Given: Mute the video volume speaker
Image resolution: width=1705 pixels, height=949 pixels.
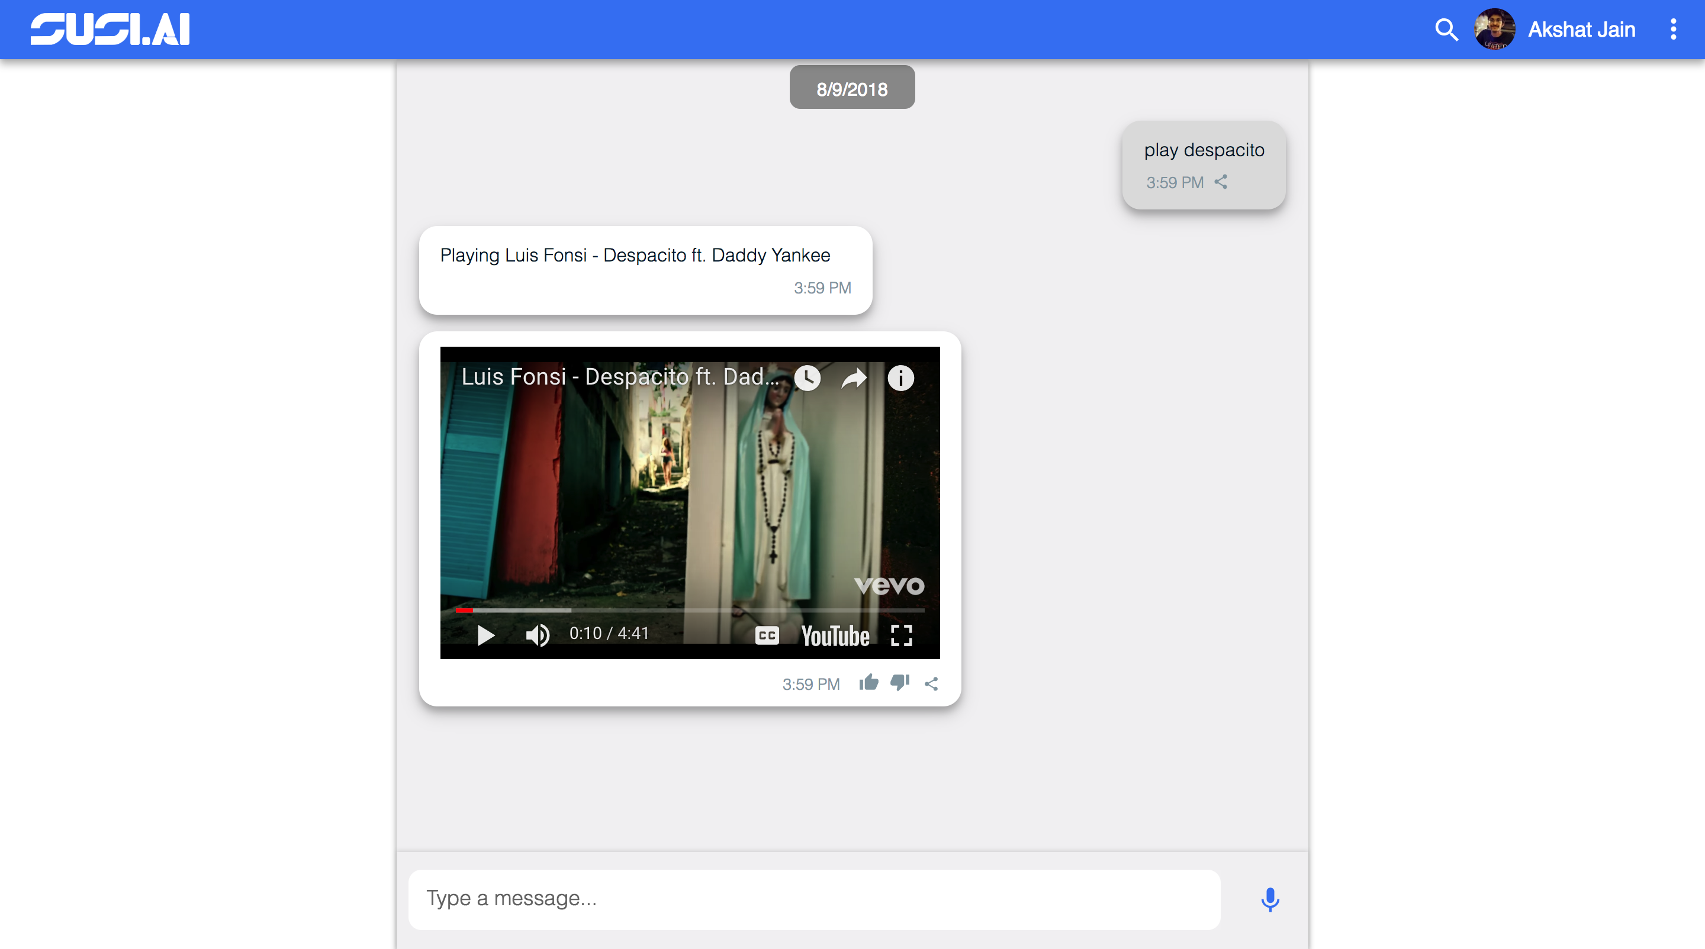Looking at the screenshot, I should pos(537,635).
